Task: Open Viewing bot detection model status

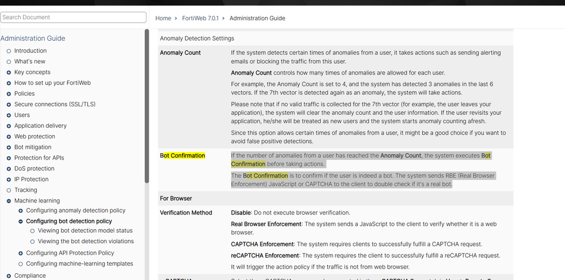Action: click(85, 231)
